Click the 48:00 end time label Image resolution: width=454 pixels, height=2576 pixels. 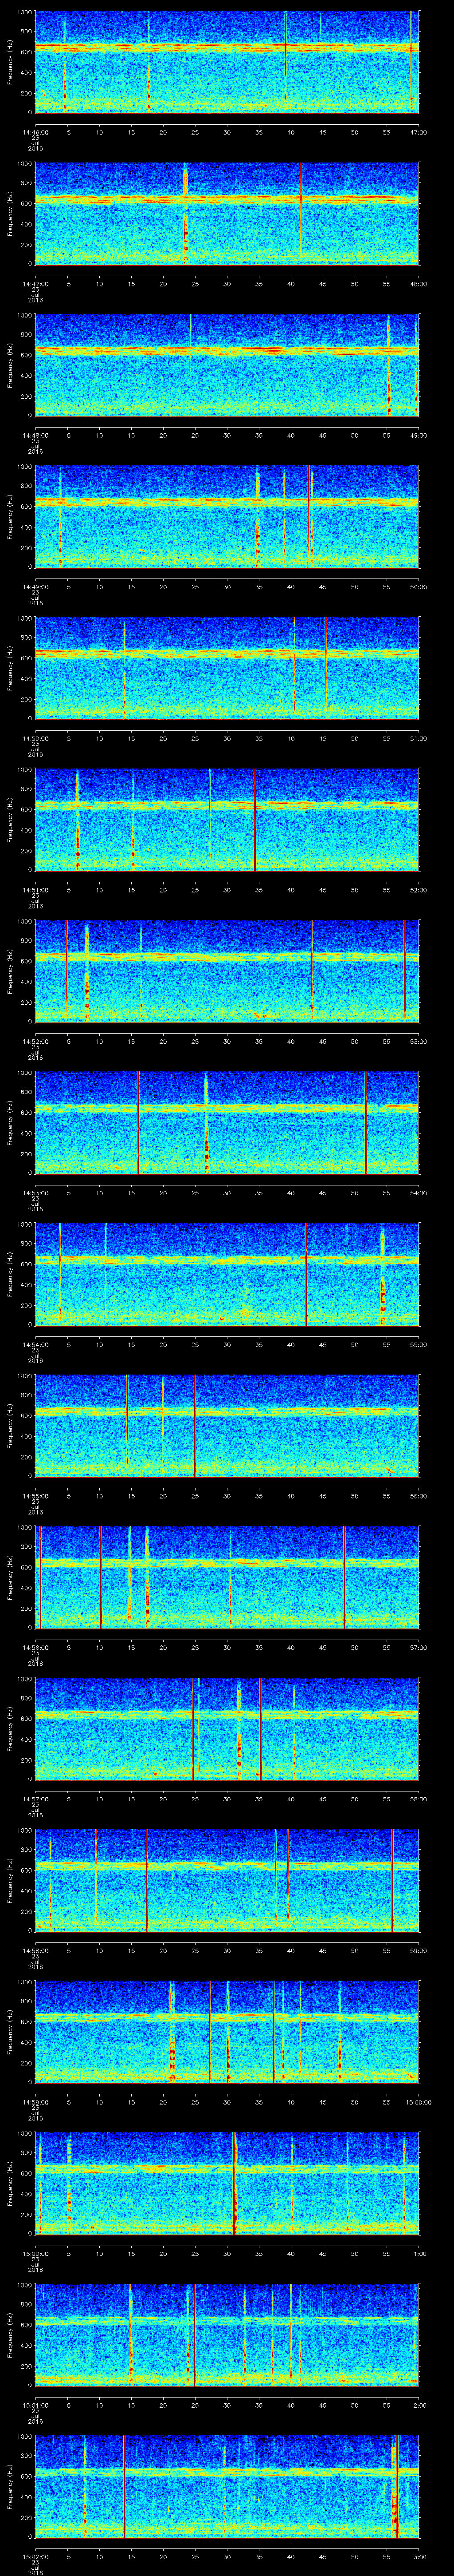coord(418,284)
